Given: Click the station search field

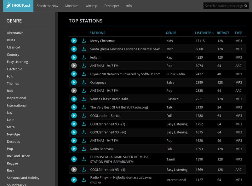Looking at the screenshot, I should (x=225, y=6).
